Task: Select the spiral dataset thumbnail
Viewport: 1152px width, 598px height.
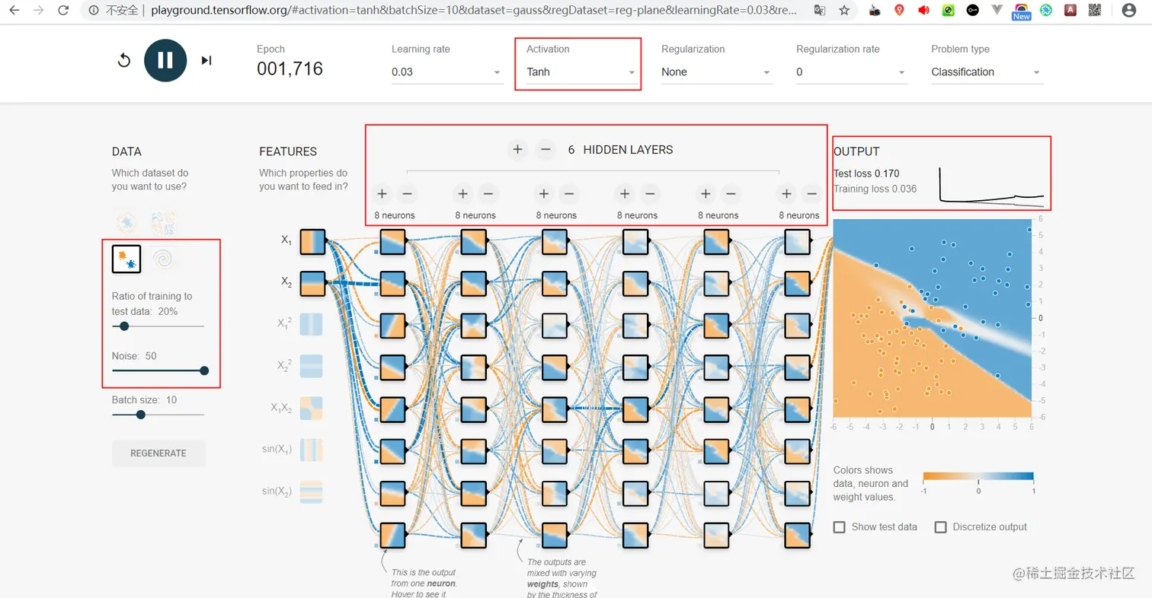Action: tap(165, 259)
